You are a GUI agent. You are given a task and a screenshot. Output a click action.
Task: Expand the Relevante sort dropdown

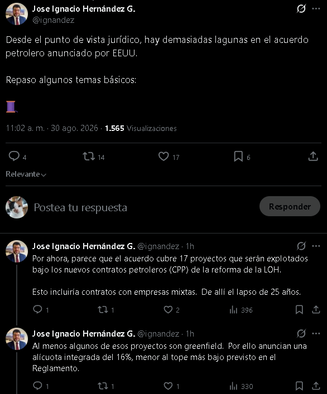(26, 174)
